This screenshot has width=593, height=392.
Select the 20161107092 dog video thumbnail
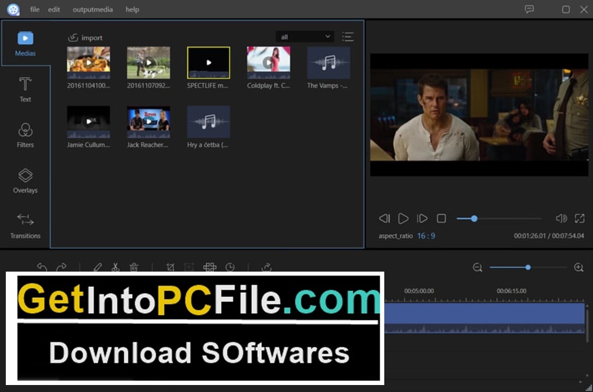(x=149, y=62)
